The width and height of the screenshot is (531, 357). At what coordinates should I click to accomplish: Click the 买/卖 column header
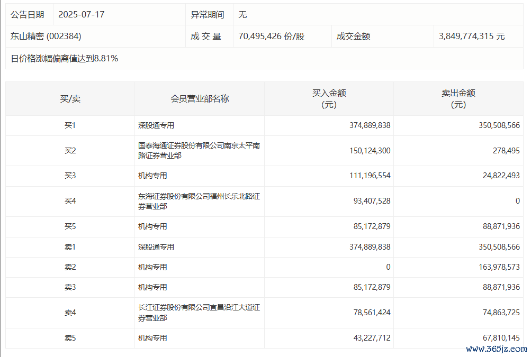click(70, 99)
